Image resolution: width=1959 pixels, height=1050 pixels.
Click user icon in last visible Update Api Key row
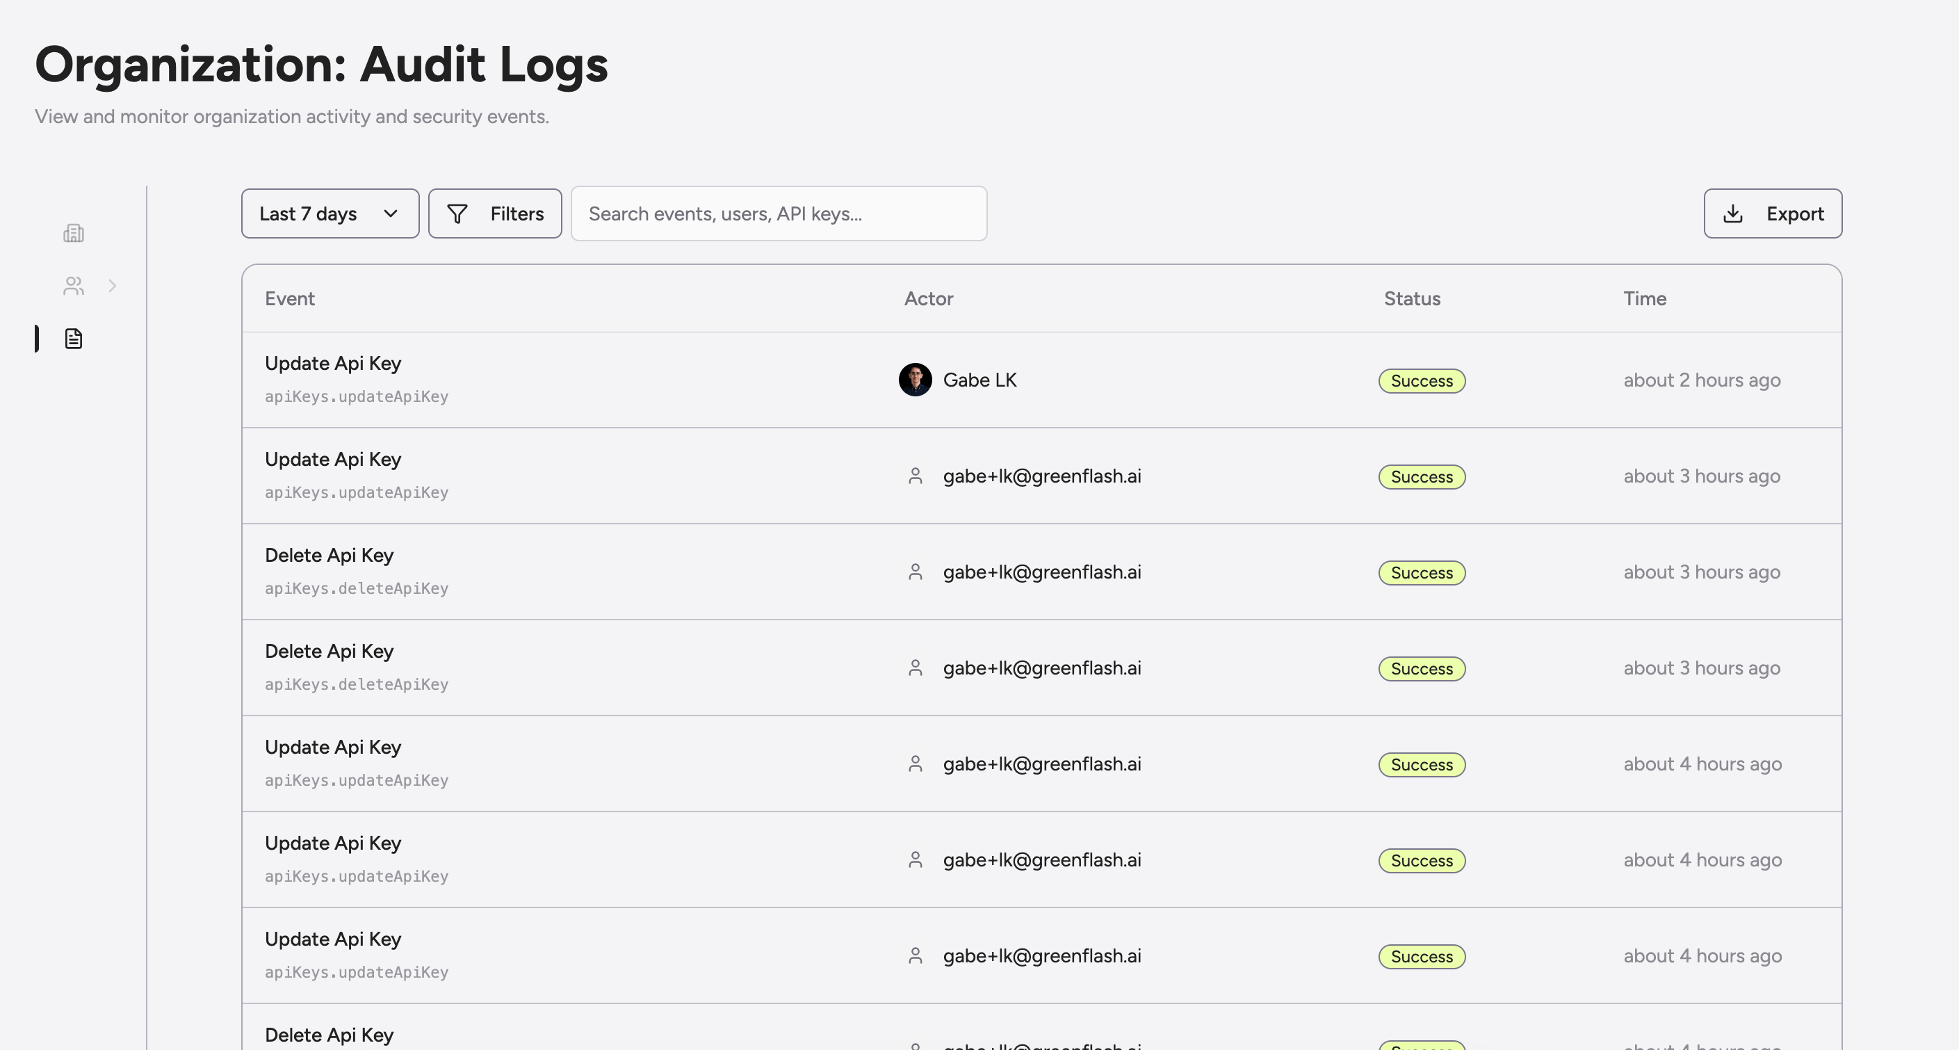[x=916, y=955]
